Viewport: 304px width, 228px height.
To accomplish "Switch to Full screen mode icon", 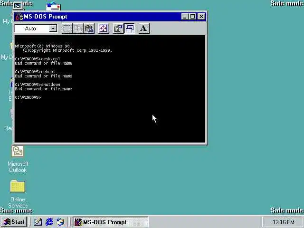I will pos(104,28).
